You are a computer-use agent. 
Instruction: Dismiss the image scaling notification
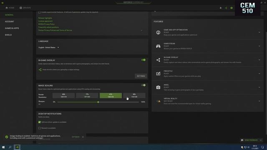click(x=83, y=137)
